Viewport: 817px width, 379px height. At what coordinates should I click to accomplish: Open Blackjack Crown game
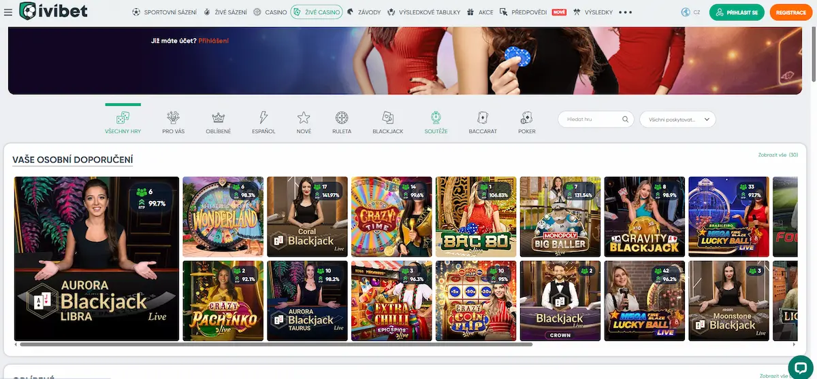tap(560, 300)
